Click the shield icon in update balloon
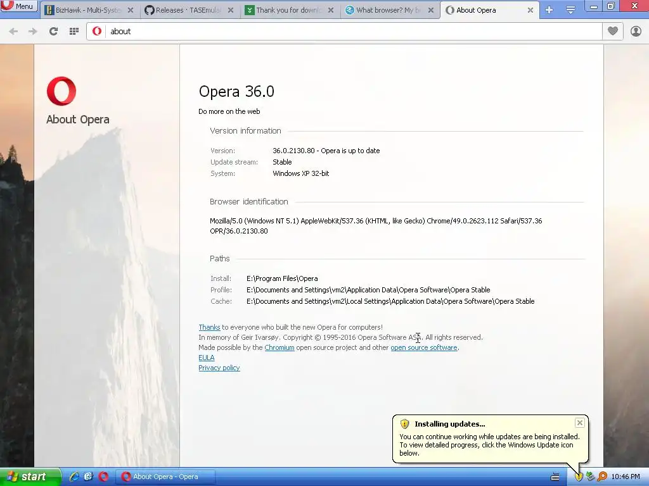 [404, 423]
